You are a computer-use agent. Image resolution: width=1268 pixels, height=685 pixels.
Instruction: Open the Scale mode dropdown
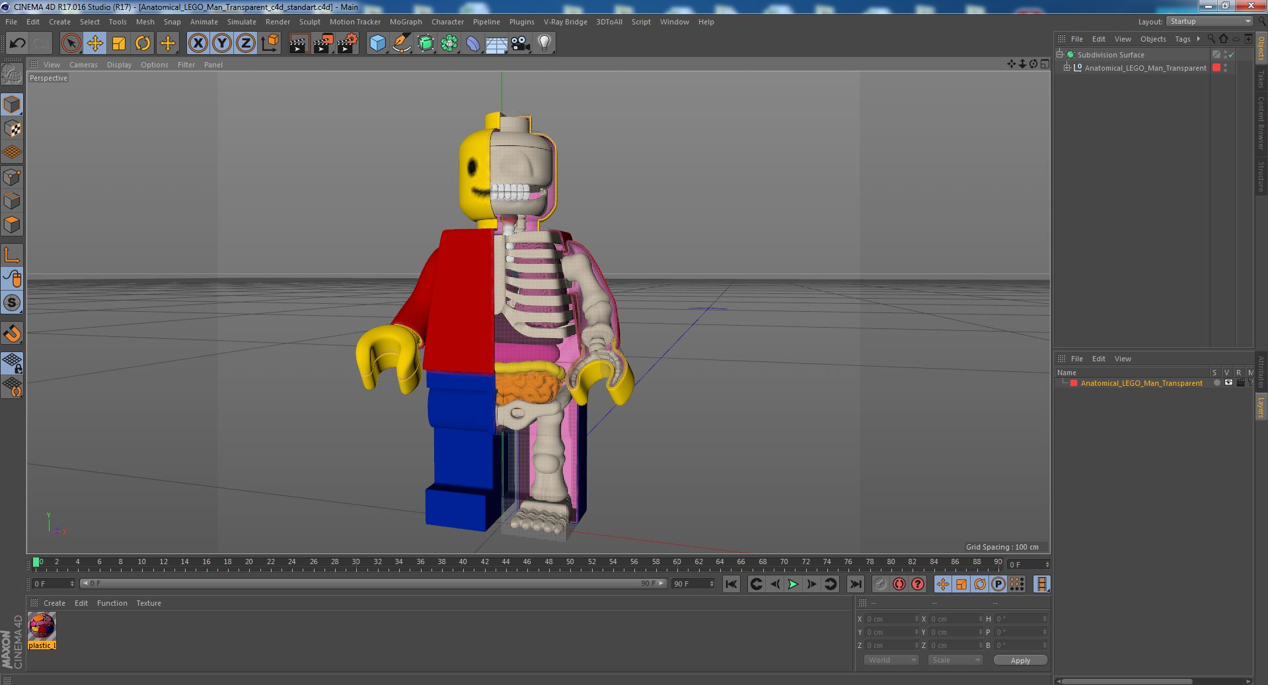(x=955, y=660)
